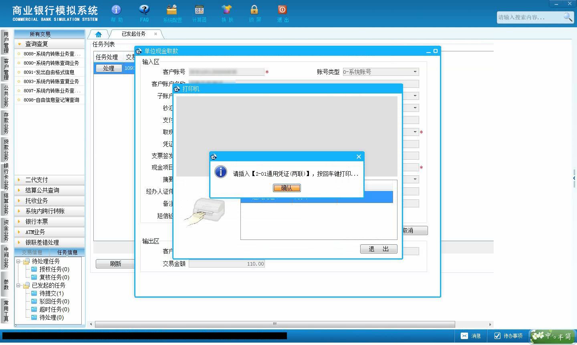Switch to the 交易信息 tab

(x=32, y=252)
